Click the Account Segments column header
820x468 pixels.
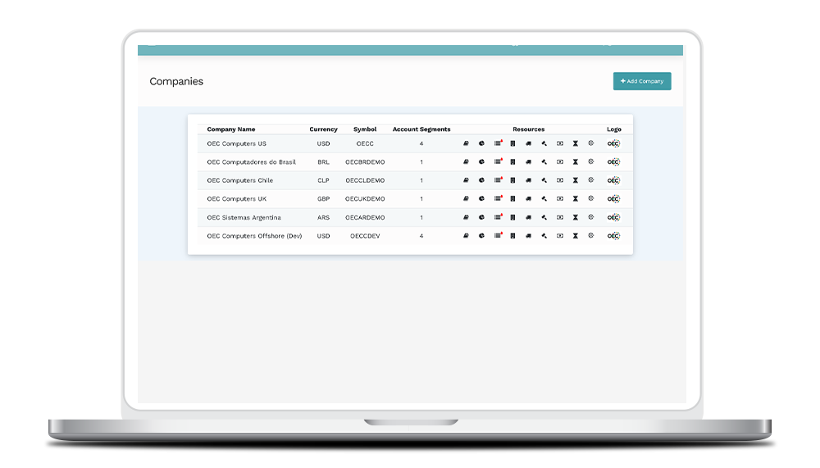(421, 129)
